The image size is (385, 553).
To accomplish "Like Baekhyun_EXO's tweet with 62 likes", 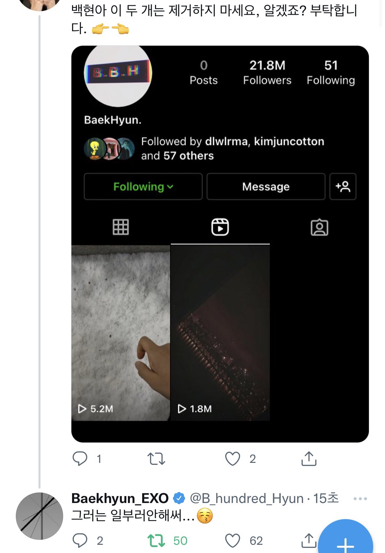I will (x=233, y=540).
